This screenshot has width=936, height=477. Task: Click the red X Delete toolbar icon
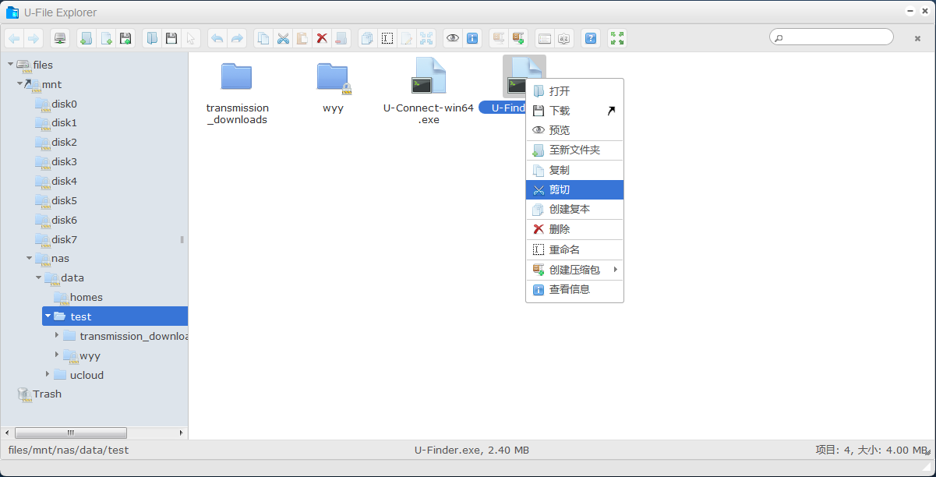tap(321, 38)
